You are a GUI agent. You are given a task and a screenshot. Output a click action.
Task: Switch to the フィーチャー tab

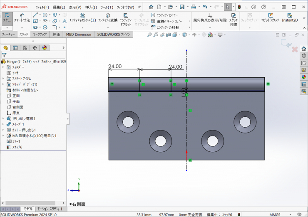point(9,35)
